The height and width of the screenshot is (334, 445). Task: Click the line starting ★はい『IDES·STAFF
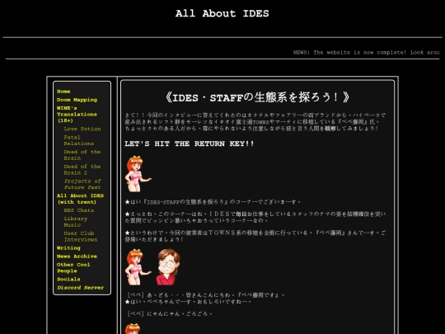(213, 202)
